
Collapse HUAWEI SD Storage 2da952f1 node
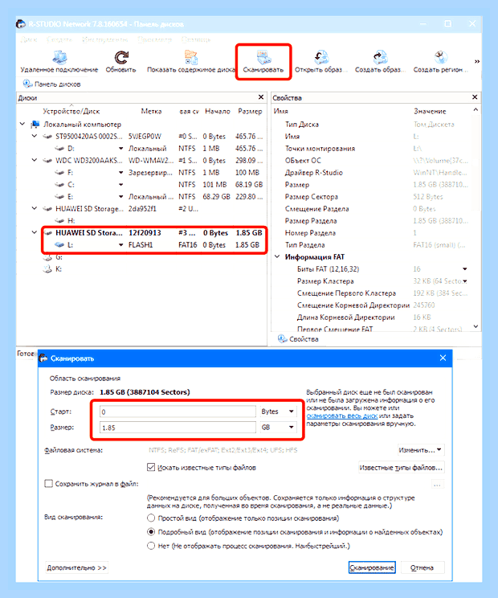pos(35,208)
